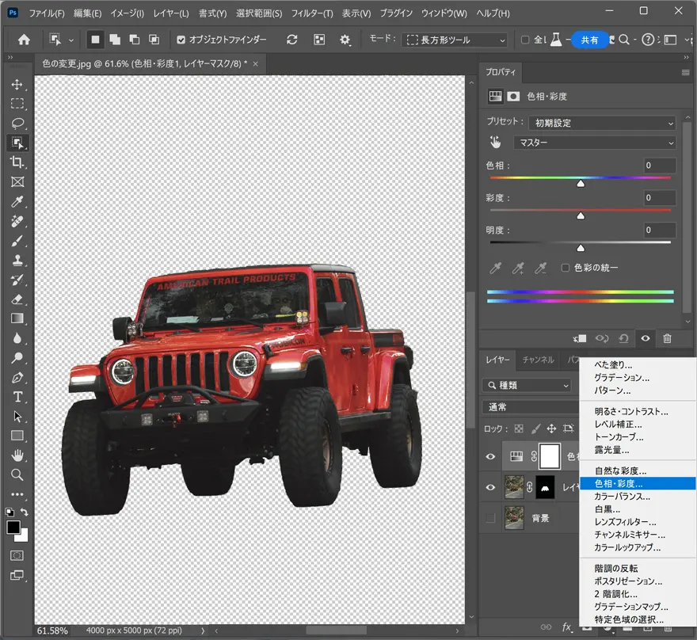Select the Frame tool

coord(17,181)
